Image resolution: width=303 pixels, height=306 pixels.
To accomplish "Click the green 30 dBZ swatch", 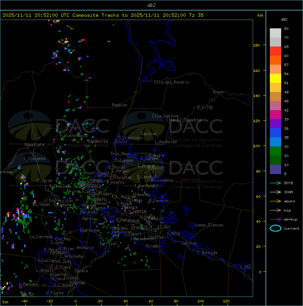I will (275, 151).
